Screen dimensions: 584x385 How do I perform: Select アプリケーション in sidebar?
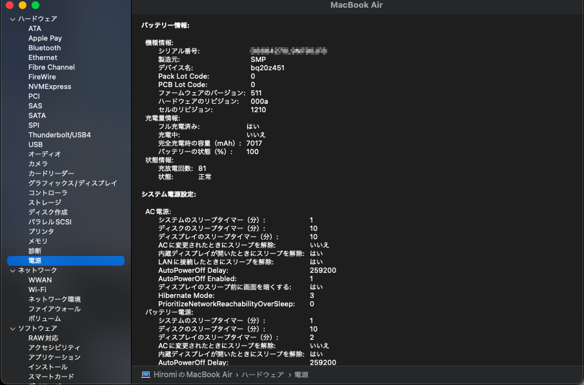pos(54,357)
